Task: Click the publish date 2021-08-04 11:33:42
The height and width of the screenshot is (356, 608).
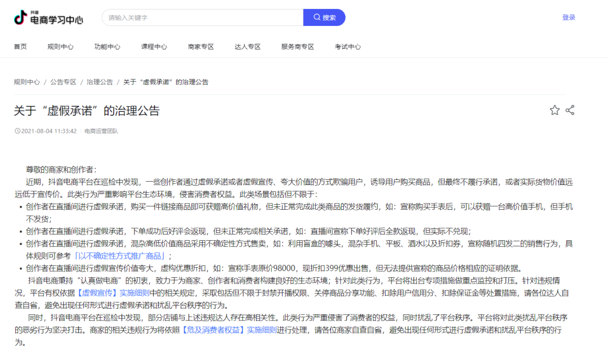Action: 49,132
